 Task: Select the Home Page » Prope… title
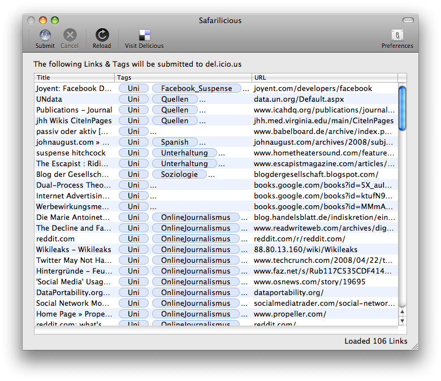click(74, 314)
